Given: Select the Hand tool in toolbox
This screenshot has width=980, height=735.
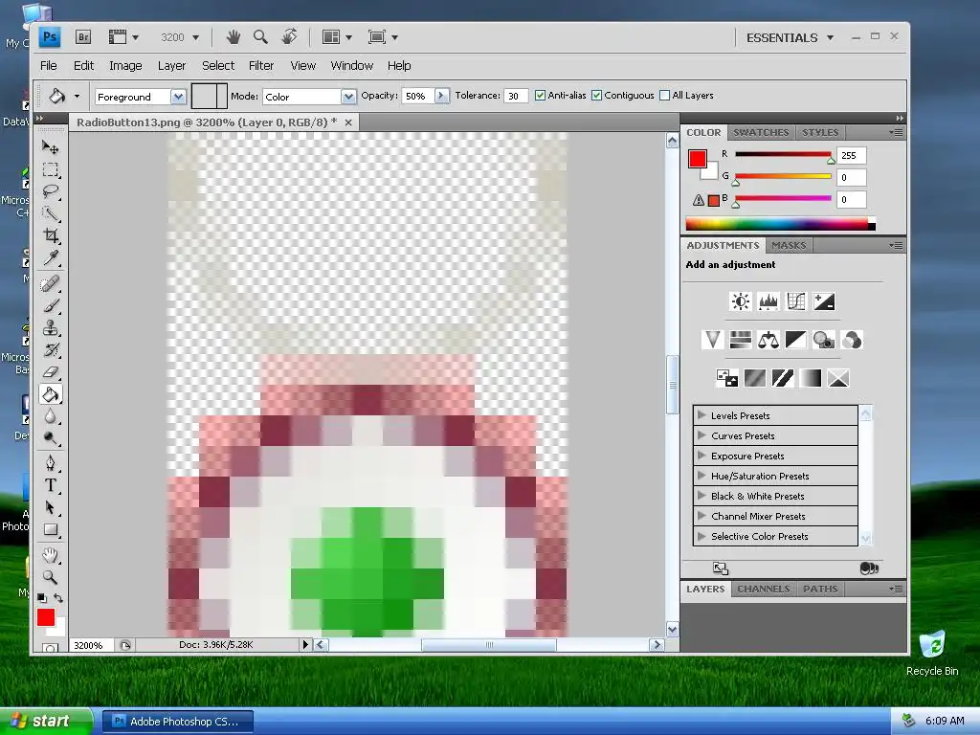Looking at the screenshot, I should (x=51, y=555).
